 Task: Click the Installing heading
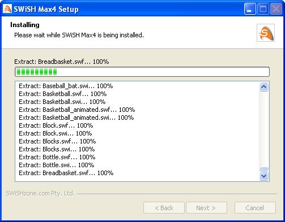[x=25, y=25]
